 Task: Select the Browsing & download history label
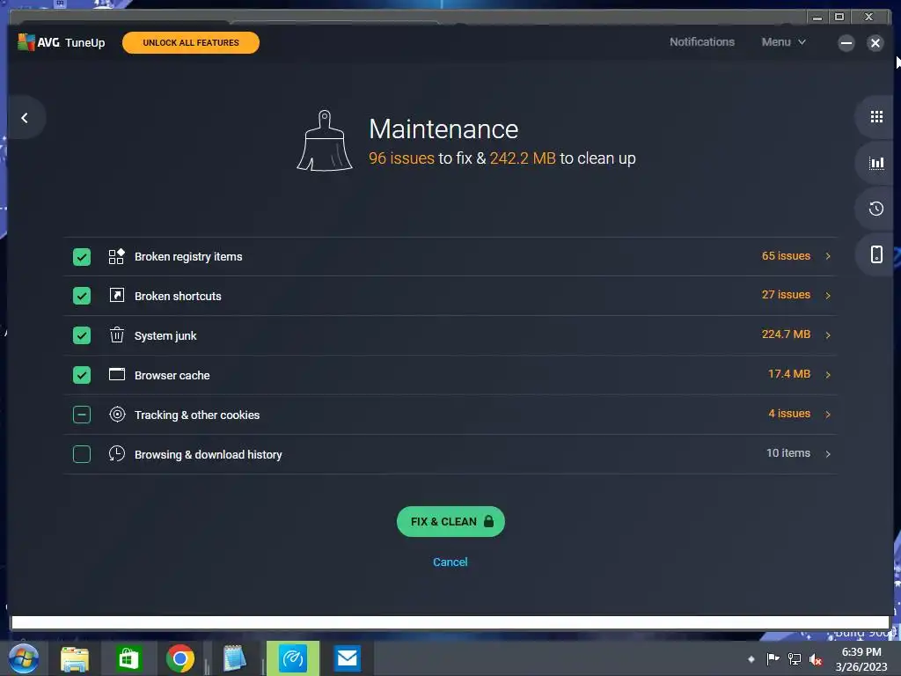click(208, 455)
